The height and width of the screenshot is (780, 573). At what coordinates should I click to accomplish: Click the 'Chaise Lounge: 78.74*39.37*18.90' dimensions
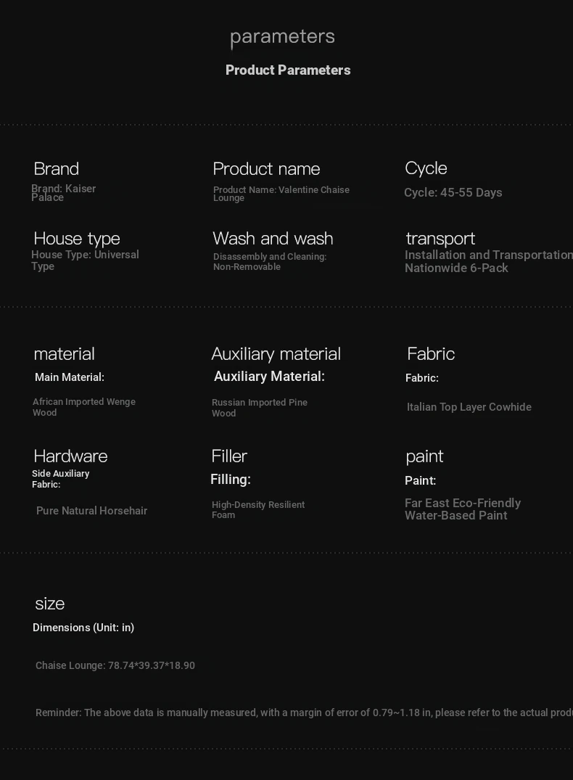click(115, 665)
